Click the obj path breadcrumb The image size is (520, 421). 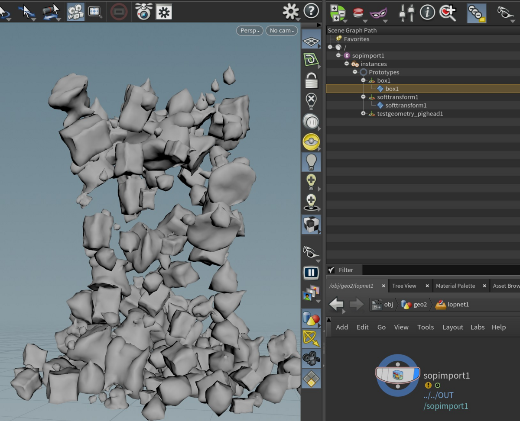pos(383,305)
